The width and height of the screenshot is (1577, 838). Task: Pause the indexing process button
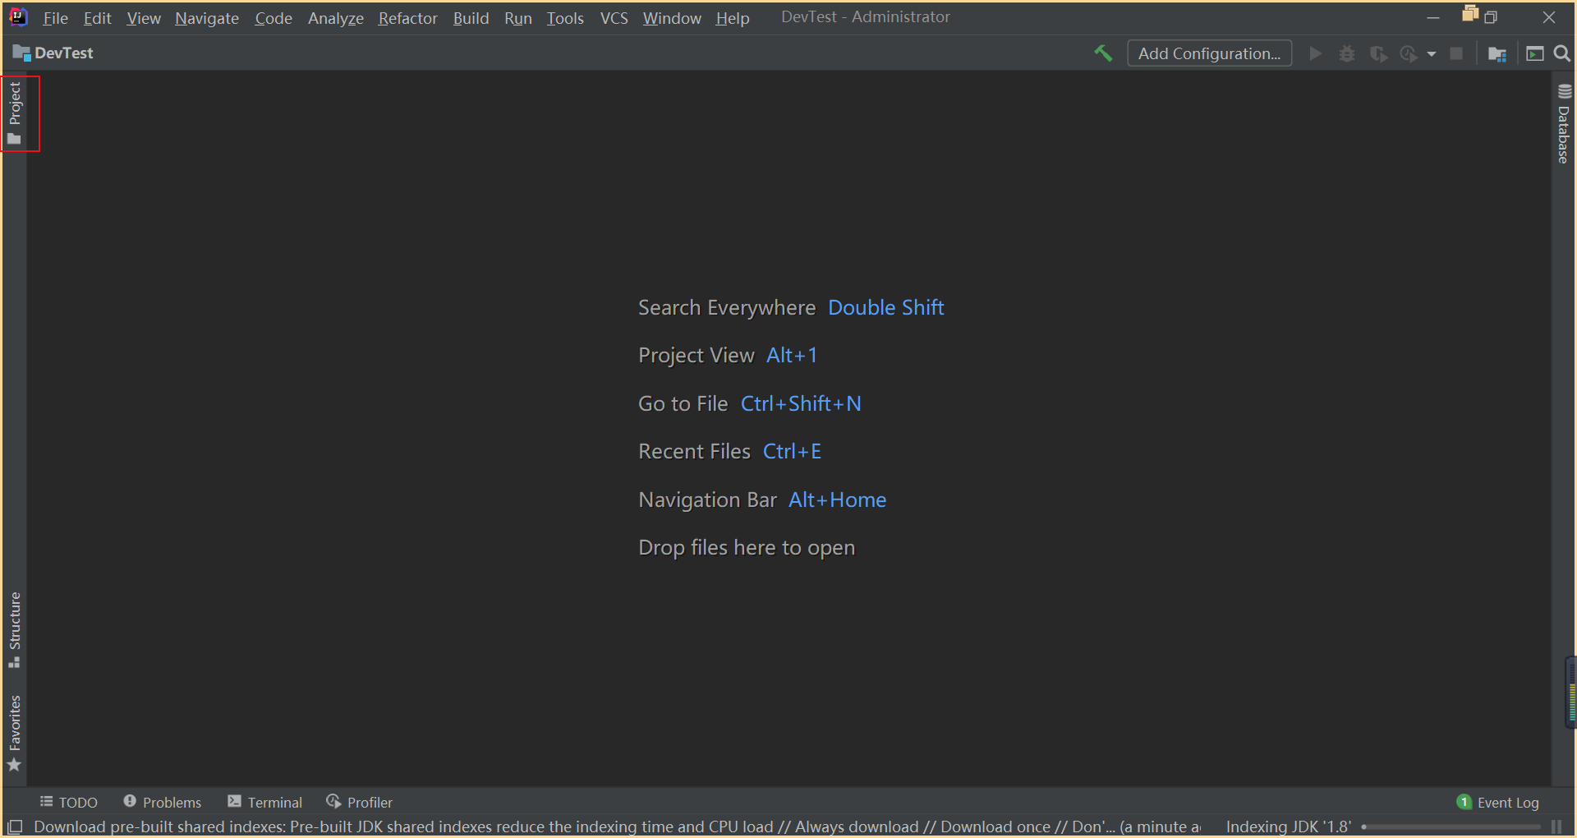1556,826
